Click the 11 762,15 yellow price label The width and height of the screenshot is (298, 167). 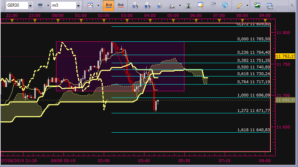(285, 56)
